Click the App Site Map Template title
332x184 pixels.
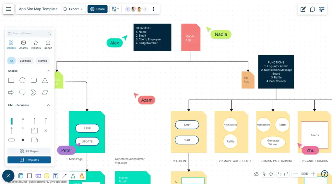coord(38,9)
